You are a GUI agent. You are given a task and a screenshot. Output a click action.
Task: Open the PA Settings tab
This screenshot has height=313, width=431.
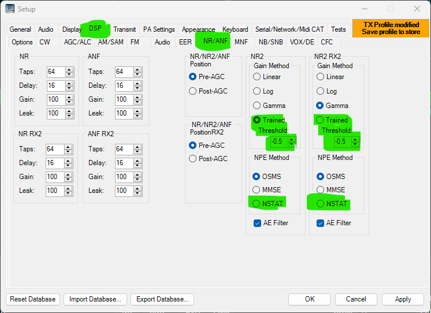coord(159,29)
